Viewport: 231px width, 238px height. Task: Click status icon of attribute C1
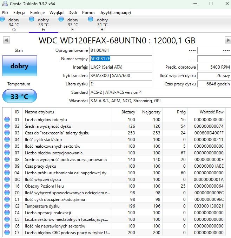click(7, 199)
